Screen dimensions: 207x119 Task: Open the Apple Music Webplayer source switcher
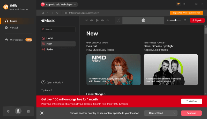click(x=59, y=4)
